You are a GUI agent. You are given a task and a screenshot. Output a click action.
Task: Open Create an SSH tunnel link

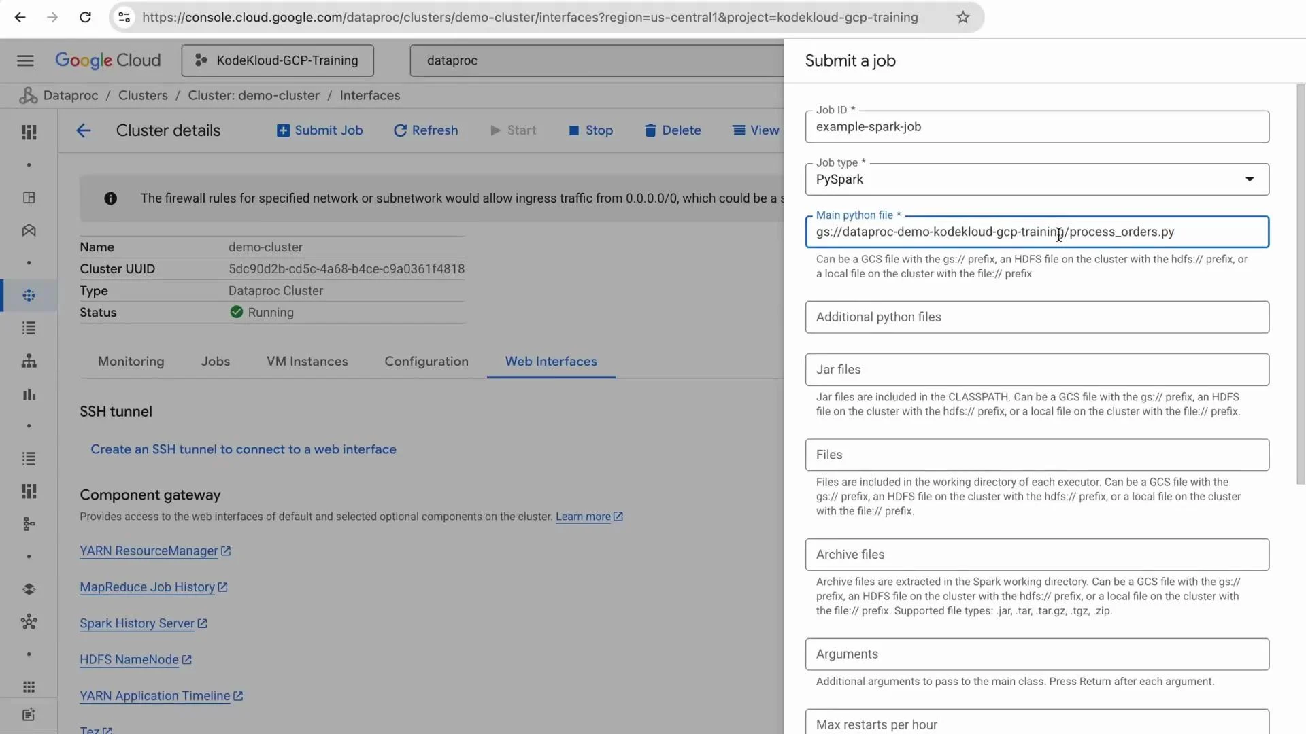coord(243,449)
